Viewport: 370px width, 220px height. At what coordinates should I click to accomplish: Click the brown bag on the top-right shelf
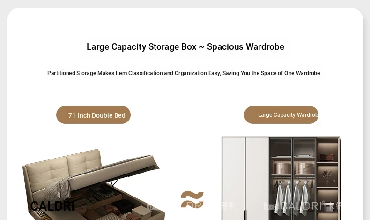327,157
